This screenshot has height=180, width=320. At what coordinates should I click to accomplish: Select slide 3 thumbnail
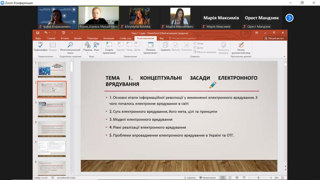52,109
